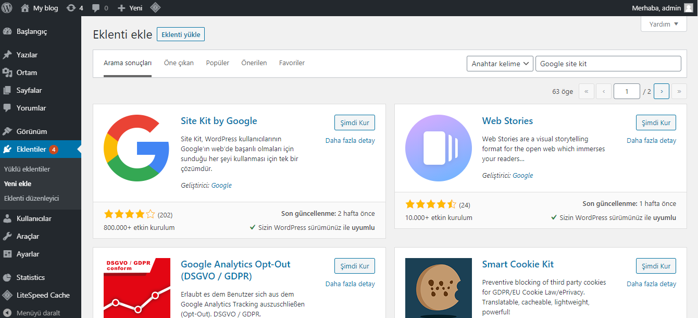Click the Ortam media icon

(x=7, y=72)
